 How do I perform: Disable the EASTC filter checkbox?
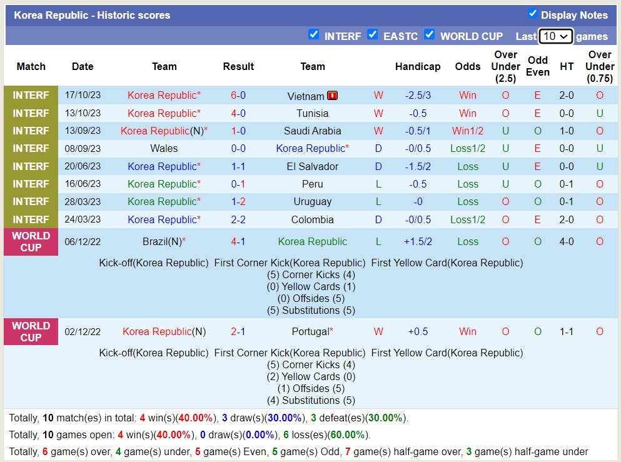[x=373, y=35]
